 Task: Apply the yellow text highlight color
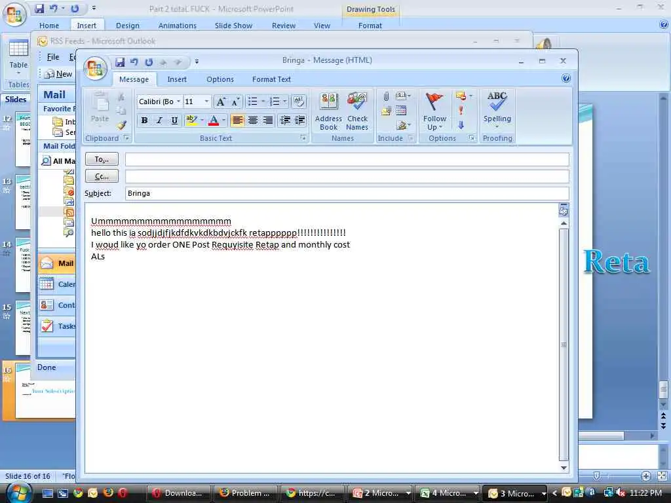tap(191, 121)
